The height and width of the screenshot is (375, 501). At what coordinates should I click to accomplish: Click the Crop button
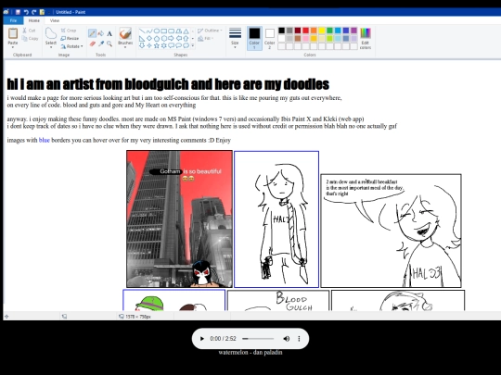point(69,31)
